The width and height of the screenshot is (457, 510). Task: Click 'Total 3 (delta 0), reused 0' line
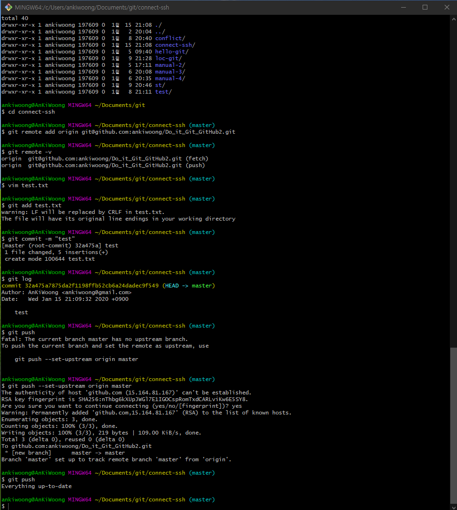(x=63, y=439)
